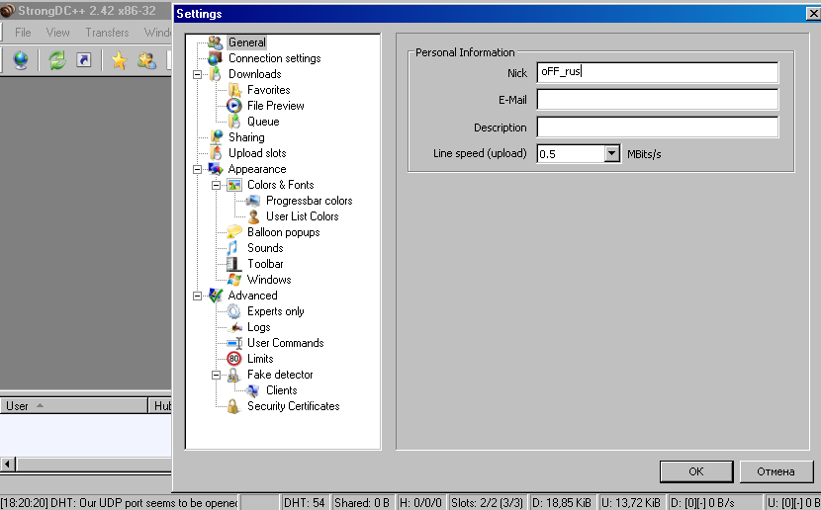Click the General tree item icon
This screenshot has height=510, width=821.
point(216,42)
